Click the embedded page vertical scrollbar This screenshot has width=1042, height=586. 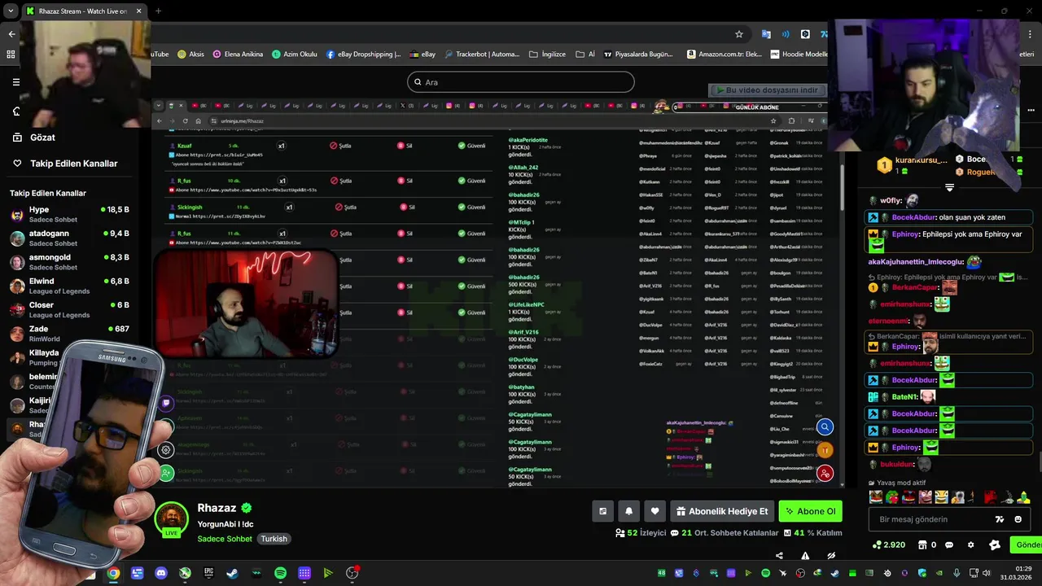click(x=842, y=187)
